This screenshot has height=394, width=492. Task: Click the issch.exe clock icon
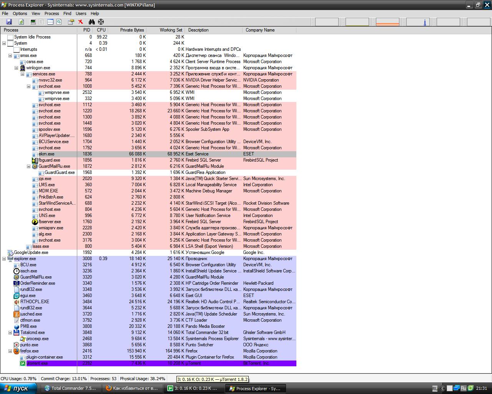(x=17, y=271)
